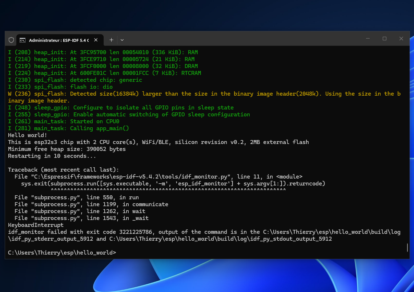Click the idf_monitor.py file path line
Image resolution: width=414 pixels, height=292 pixels.
[158, 176]
